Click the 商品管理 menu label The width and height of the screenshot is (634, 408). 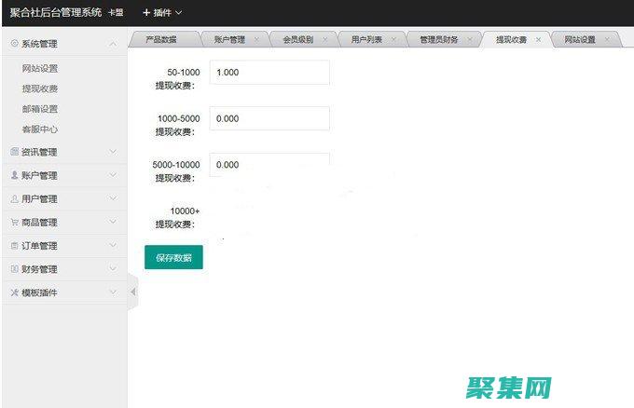click(x=39, y=223)
